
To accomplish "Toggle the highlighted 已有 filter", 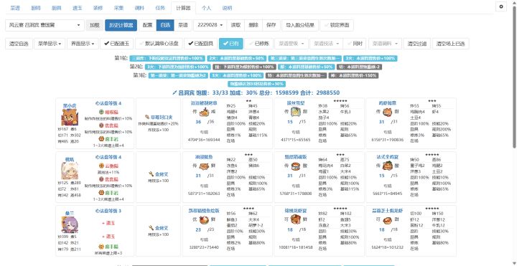I will (x=230, y=44).
